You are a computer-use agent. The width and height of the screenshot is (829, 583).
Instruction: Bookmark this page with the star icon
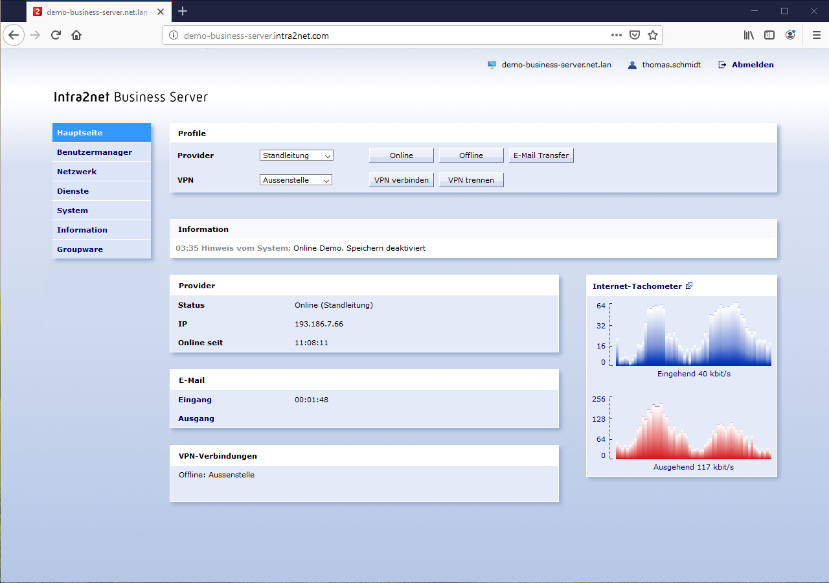pyautogui.click(x=653, y=35)
